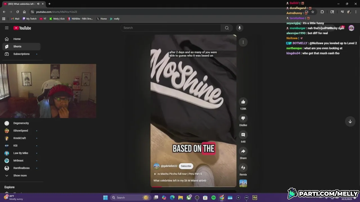Like this Short with thumbs up
The height and width of the screenshot is (202, 360).
243,102
